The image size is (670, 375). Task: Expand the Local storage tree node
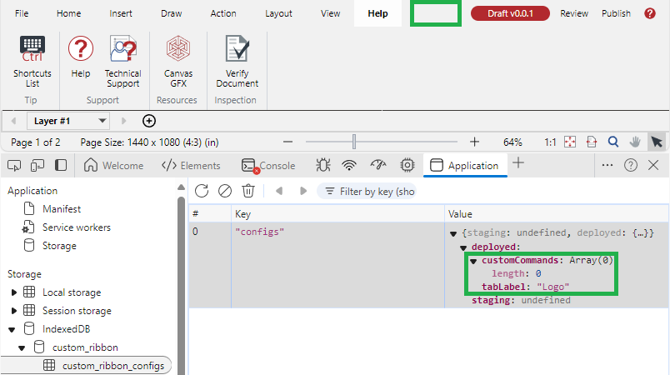tap(13, 292)
